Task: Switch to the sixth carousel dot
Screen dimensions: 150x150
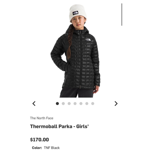Action: (87, 103)
